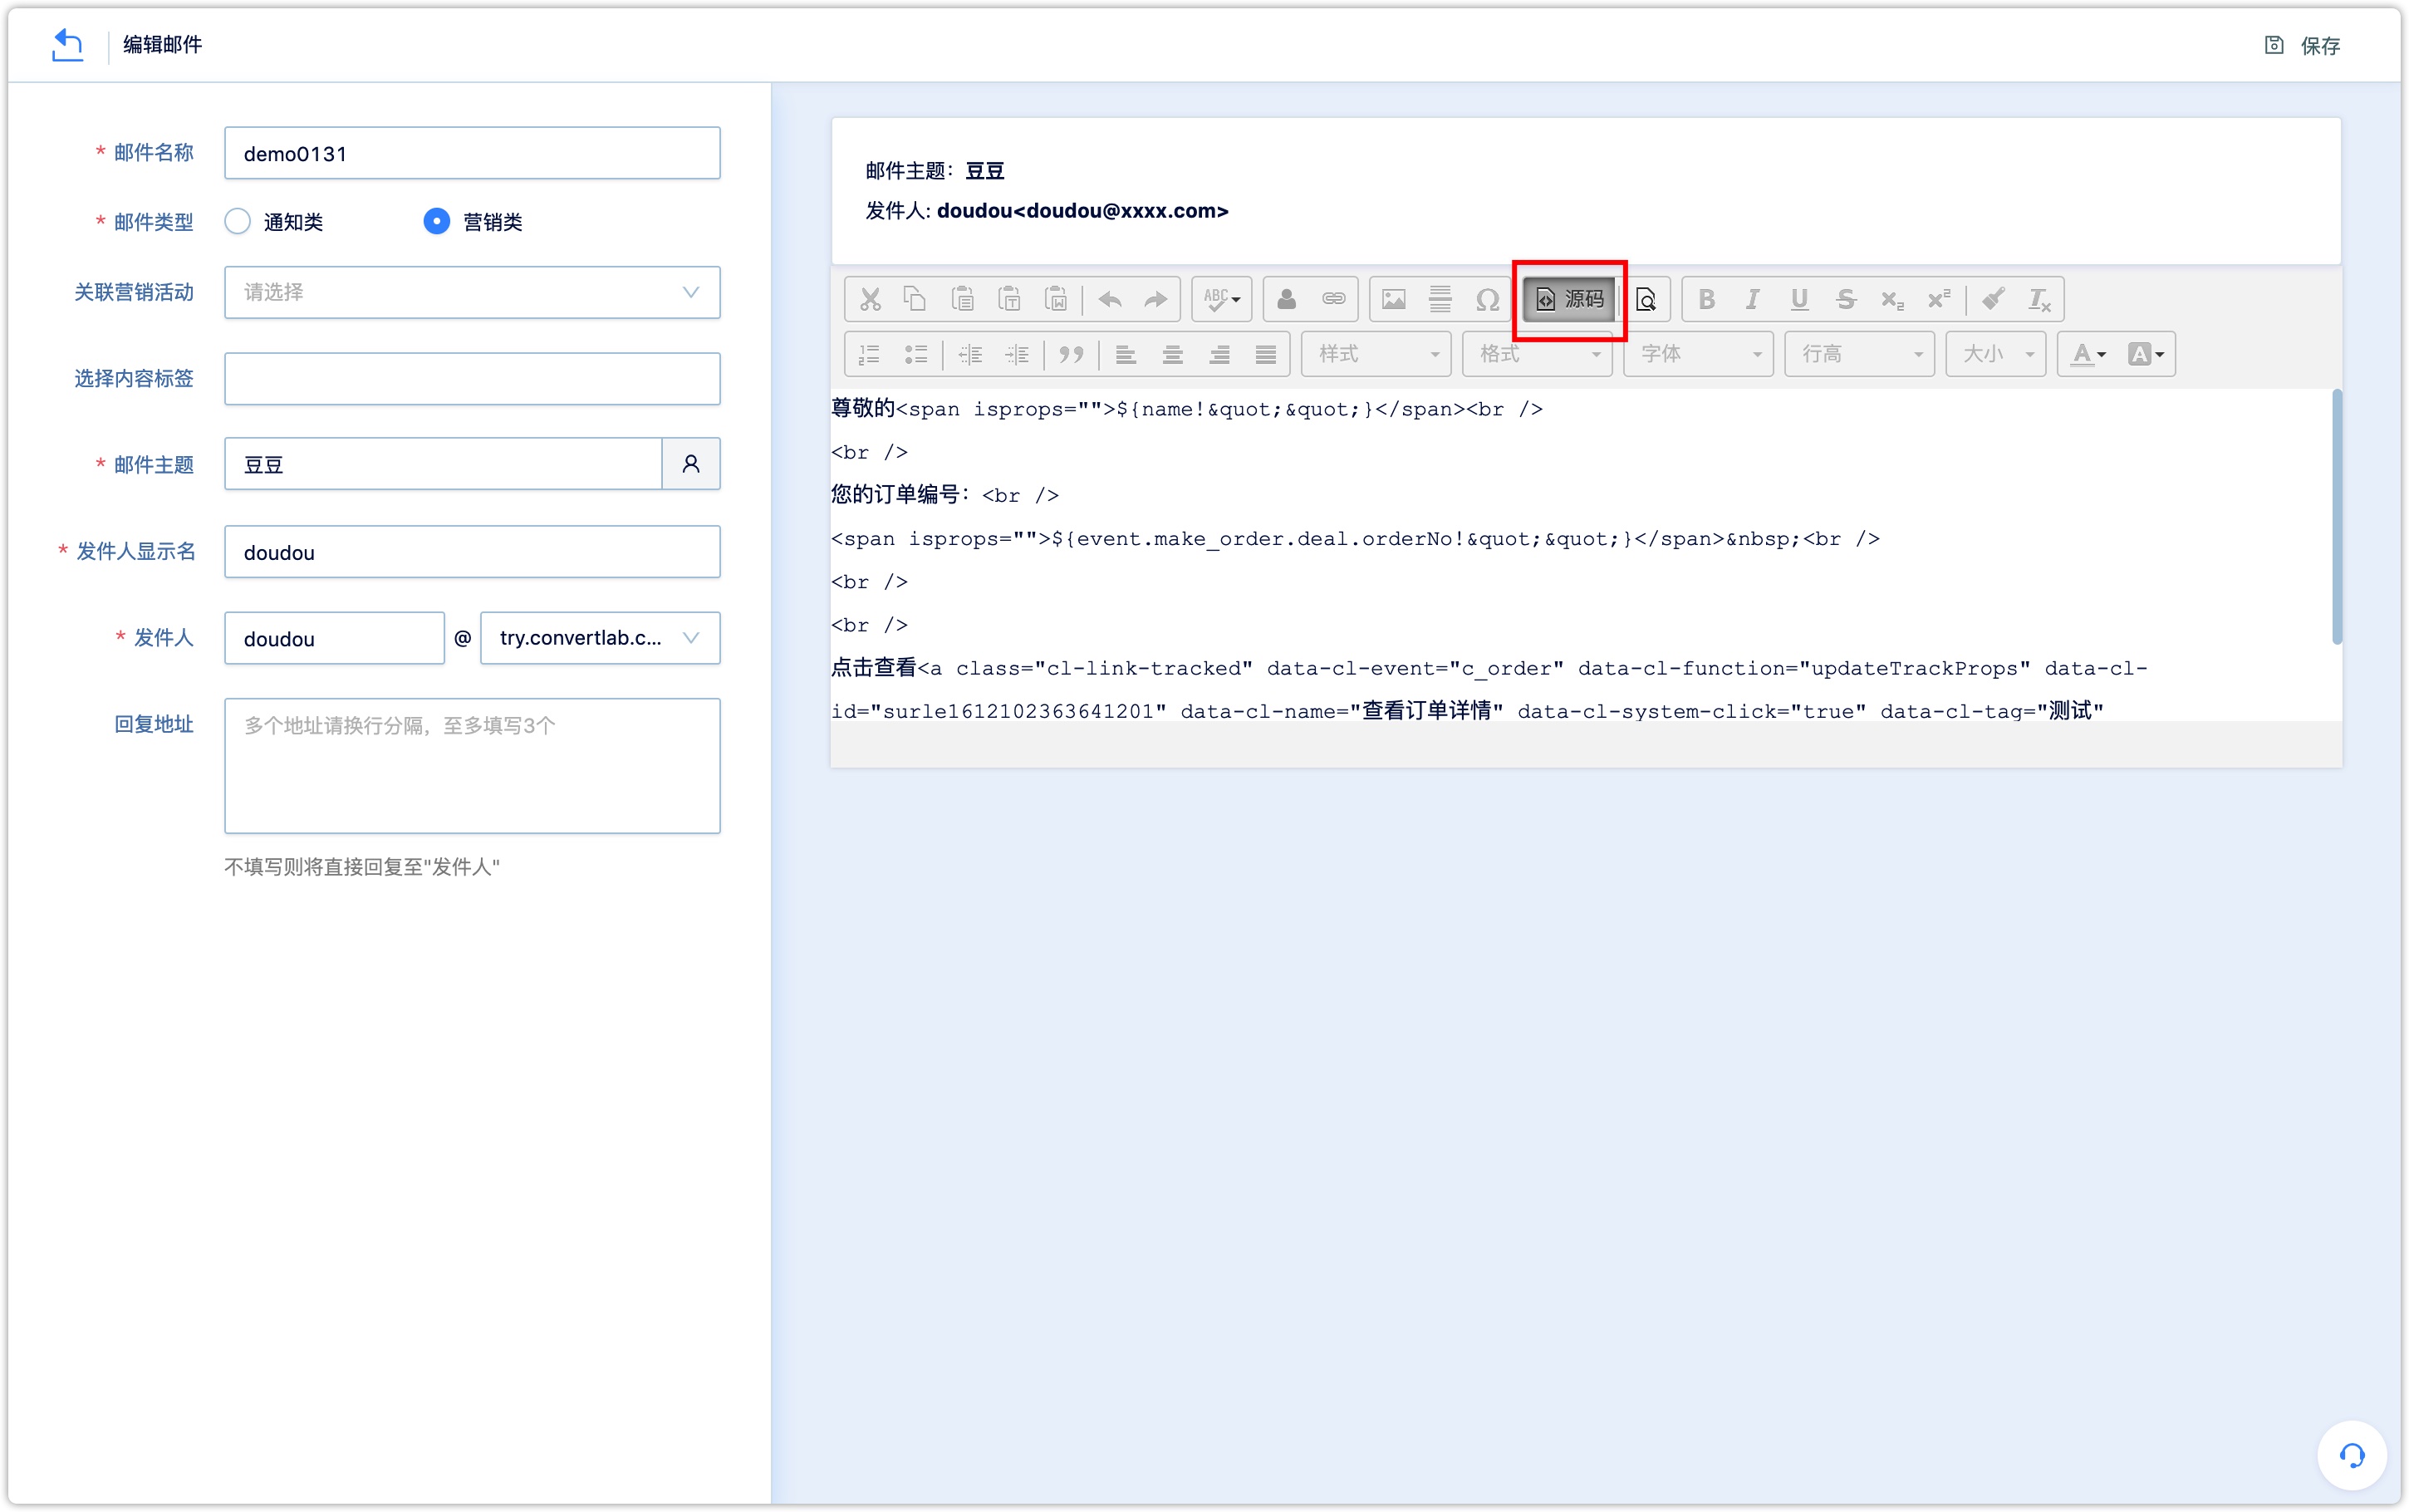
Task: Open the spell check ABC dropdown
Action: click(x=1221, y=299)
